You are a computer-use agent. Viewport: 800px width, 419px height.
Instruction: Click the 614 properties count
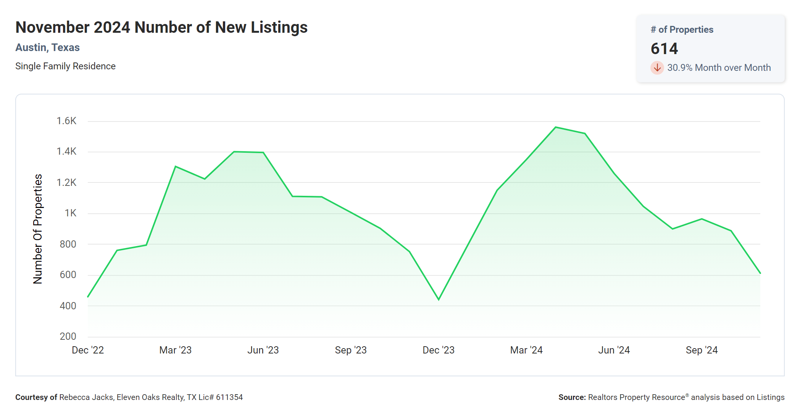(x=664, y=49)
